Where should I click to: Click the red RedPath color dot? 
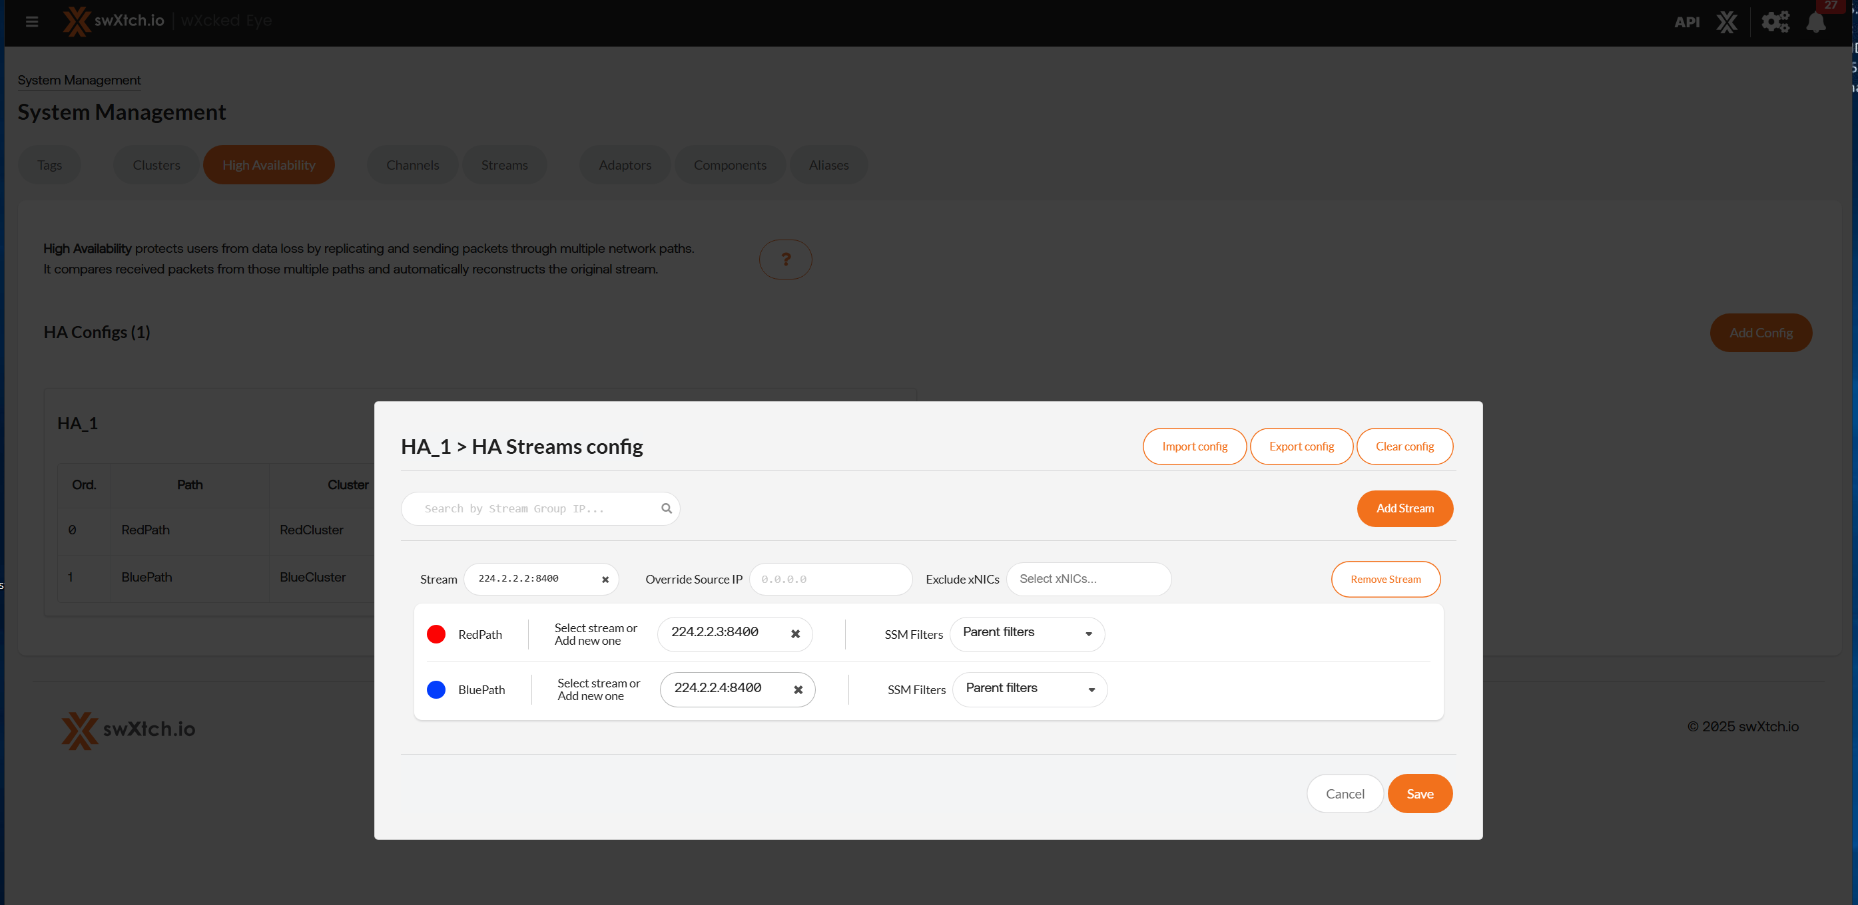click(x=436, y=634)
